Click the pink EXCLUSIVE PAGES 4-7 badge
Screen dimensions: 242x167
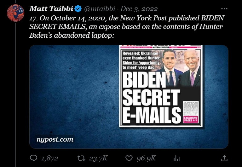(191, 119)
